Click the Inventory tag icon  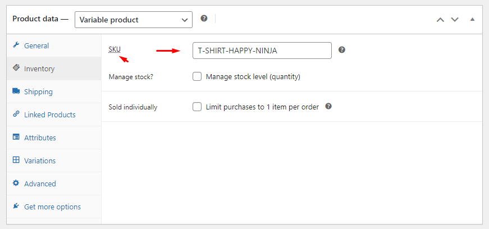tap(16, 68)
